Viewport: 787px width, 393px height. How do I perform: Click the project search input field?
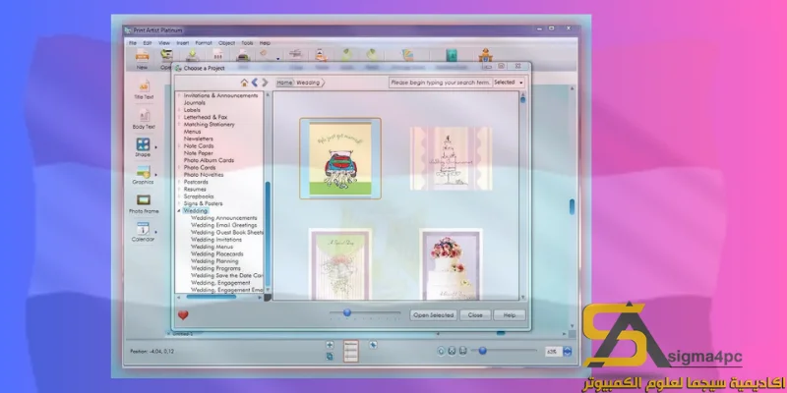pos(440,83)
